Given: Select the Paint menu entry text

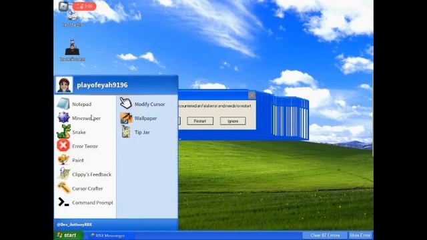Looking at the screenshot, I should point(78,160).
